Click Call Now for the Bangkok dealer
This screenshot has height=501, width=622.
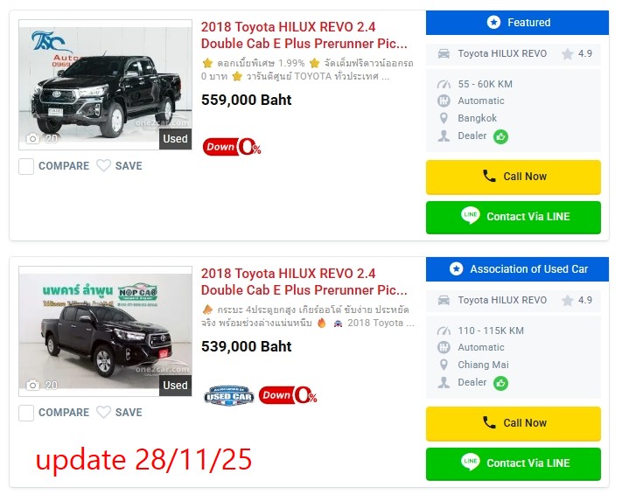tap(514, 177)
